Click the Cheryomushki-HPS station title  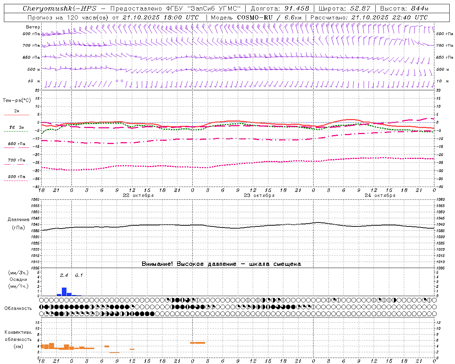[x=59, y=9]
